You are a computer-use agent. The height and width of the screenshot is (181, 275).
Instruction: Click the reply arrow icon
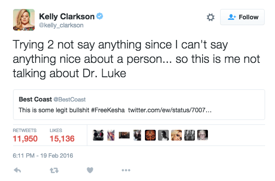(18, 171)
